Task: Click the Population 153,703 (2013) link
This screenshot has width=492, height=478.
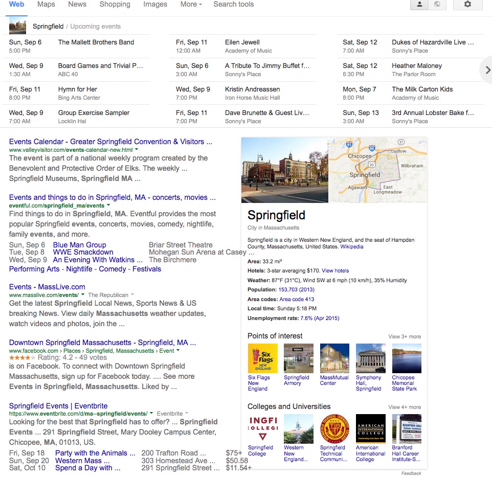Action: click(x=296, y=289)
